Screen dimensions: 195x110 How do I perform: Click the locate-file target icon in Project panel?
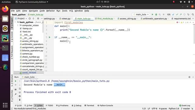pos(30,18)
